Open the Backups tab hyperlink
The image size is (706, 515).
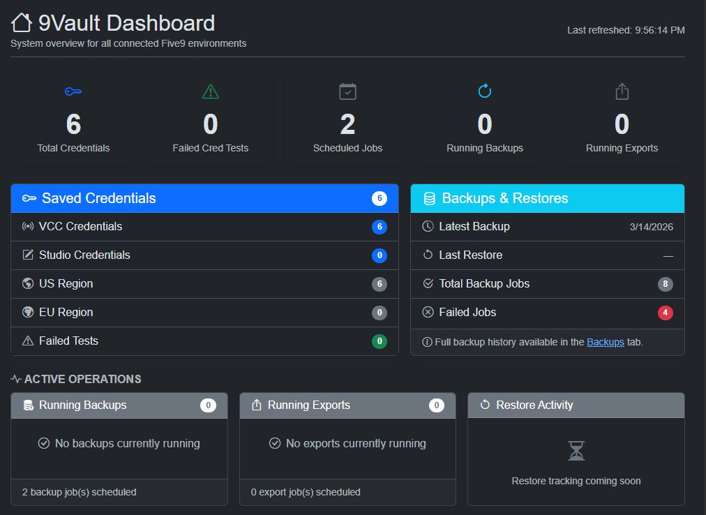point(605,341)
